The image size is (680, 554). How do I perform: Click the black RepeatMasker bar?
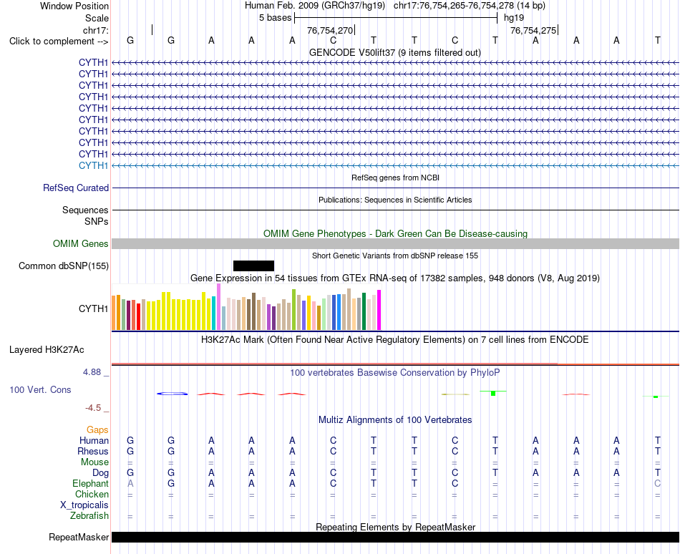395,537
